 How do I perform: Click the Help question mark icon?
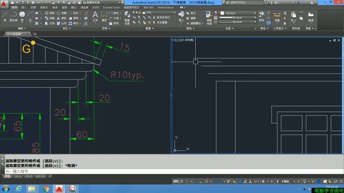click(312, 3)
